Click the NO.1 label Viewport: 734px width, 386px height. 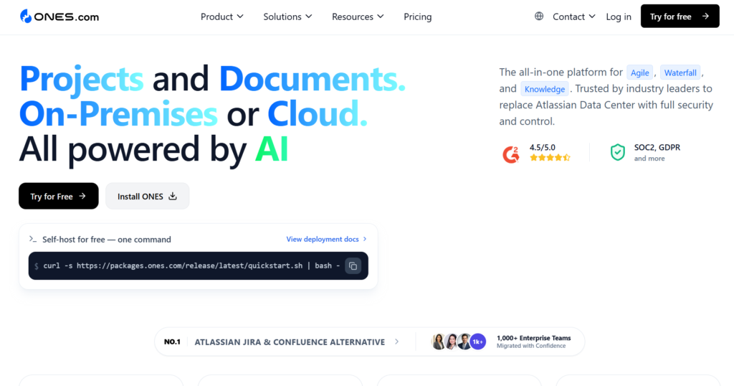tap(172, 342)
